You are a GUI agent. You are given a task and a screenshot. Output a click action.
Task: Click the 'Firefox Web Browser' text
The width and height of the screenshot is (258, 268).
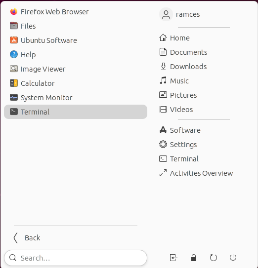pyautogui.click(x=54, y=12)
